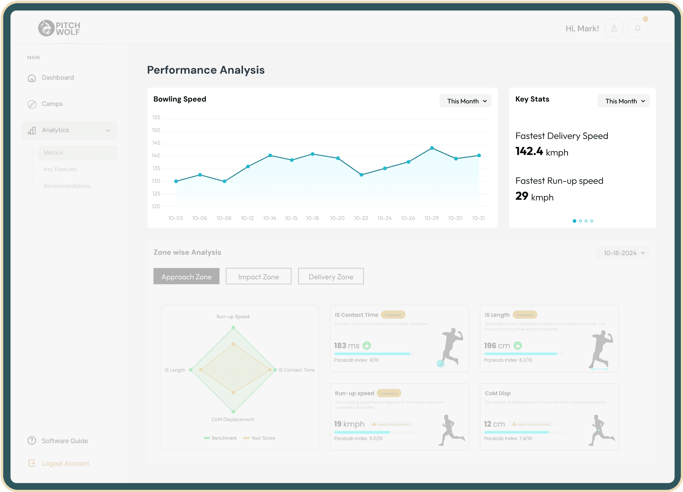683x492 pixels.
Task: Select fourth Key Stats carousel dot
Action: (591, 221)
